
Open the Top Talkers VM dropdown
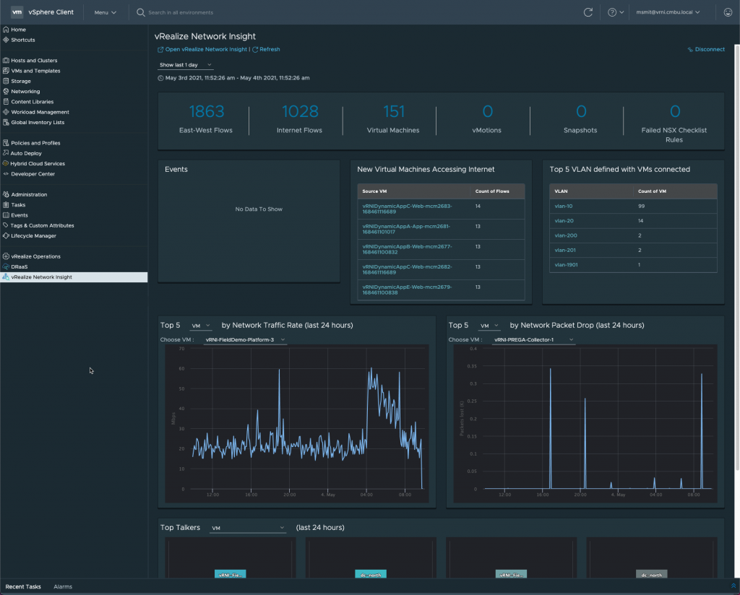coord(248,528)
